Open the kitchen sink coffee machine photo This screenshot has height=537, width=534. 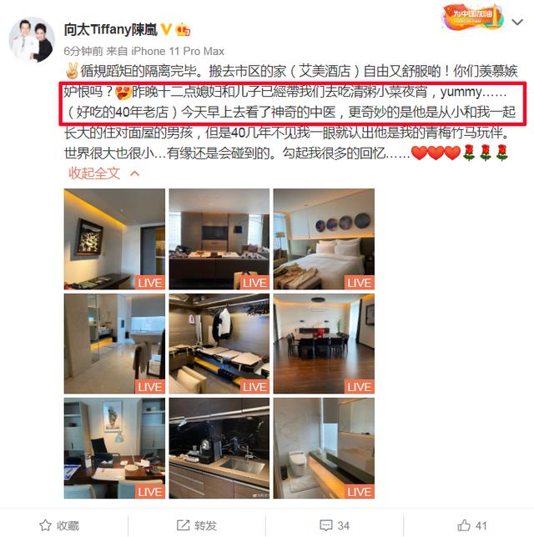219,448
